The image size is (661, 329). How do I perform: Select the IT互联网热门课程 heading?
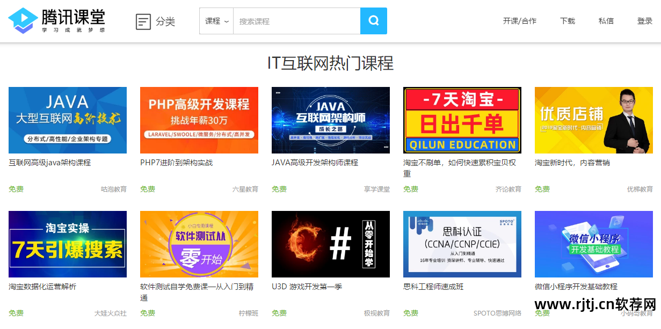click(x=330, y=64)
